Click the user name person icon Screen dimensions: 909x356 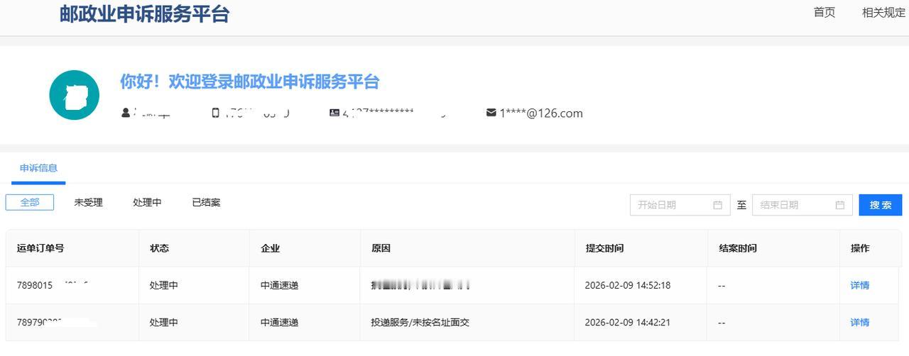pyautogui.click(x=126, y=113)
